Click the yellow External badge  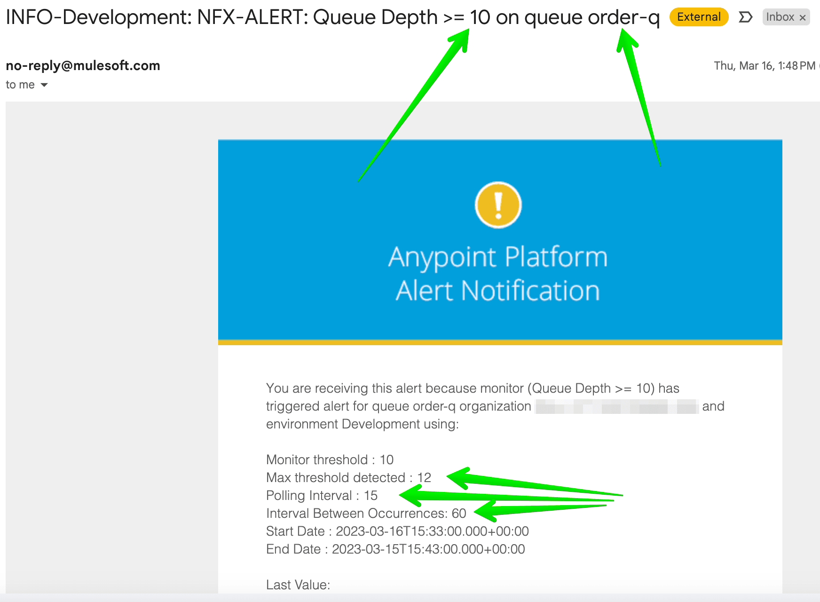coord(699,17)
